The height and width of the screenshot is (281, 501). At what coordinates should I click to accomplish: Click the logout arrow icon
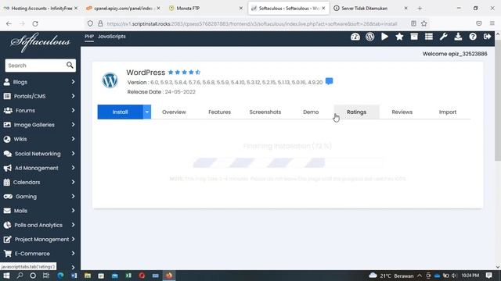click(x=487, y=37)
